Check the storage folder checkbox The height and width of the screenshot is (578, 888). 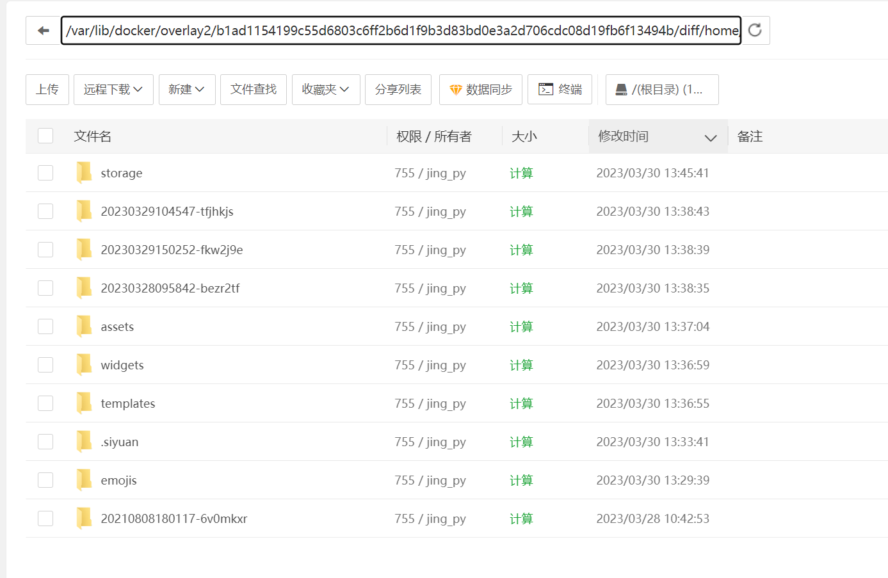[45, 173]
